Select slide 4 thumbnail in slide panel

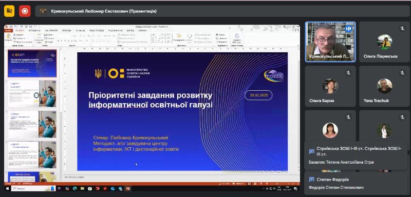[32, 155]
